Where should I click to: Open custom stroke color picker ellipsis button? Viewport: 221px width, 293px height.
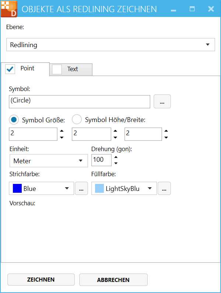(81, 189)
